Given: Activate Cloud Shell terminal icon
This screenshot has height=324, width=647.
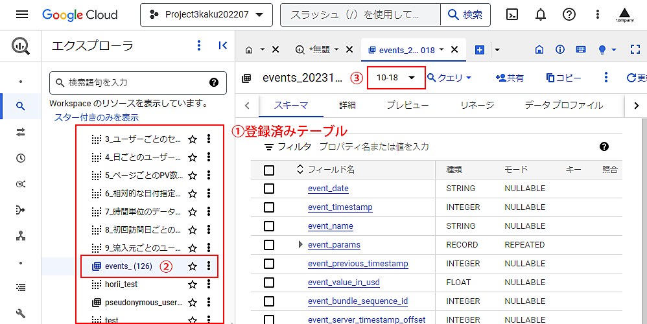Looking at the screenshot, I should pos(512,14).
